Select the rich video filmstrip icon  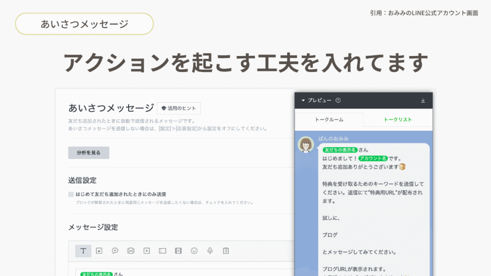click(178, 251)
